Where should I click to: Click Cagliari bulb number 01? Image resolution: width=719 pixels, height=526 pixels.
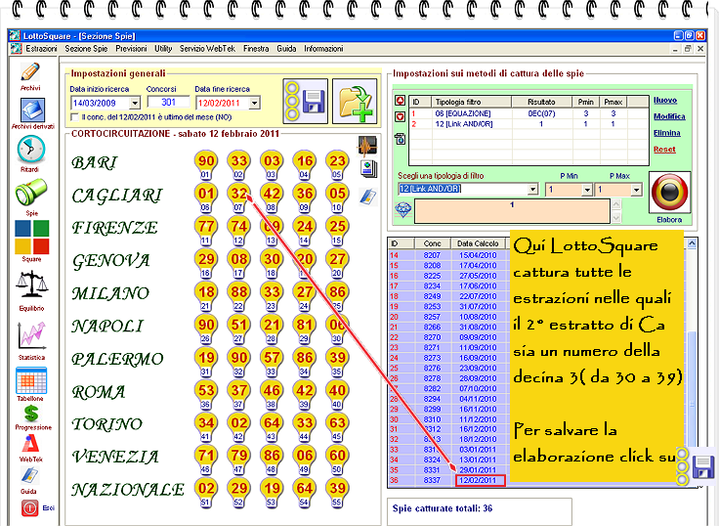click(206, 194)
